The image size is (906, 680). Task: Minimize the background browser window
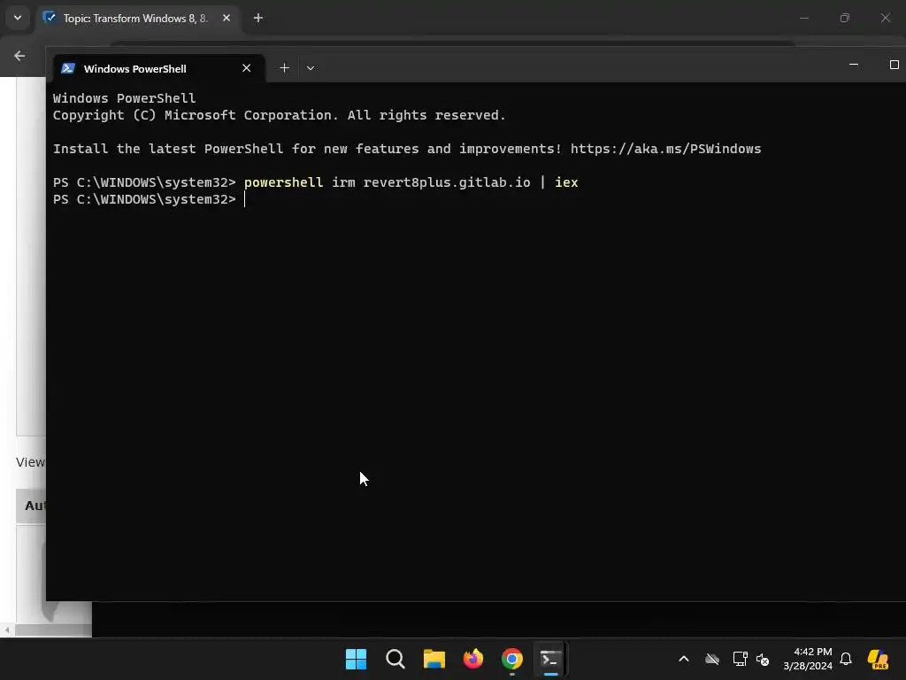pos(803,18)
